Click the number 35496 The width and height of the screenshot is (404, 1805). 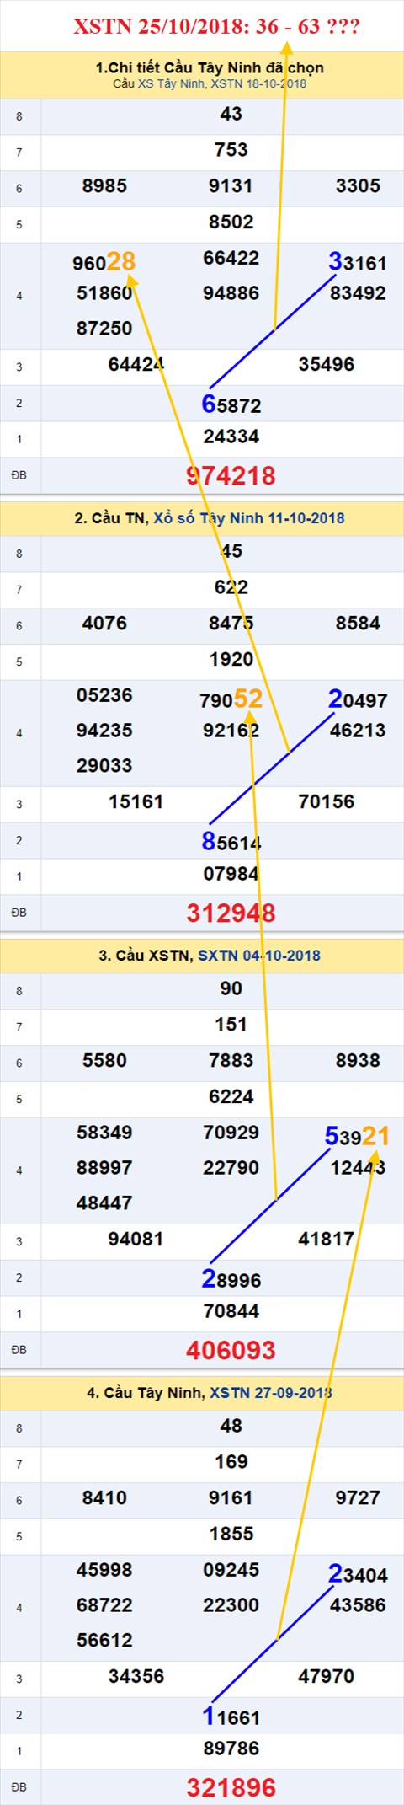[x=326, y=365]
